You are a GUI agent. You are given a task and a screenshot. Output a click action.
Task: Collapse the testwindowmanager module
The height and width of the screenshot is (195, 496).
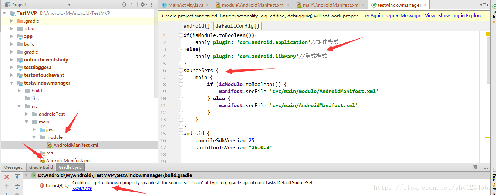(x=12, y=83)
